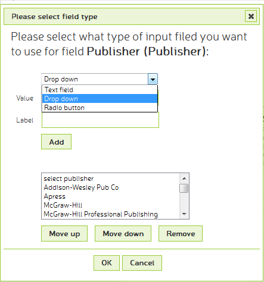264x282 pixels.
Task: Click the Move up button
Action: pyautogui.click(x=64, y=233)
